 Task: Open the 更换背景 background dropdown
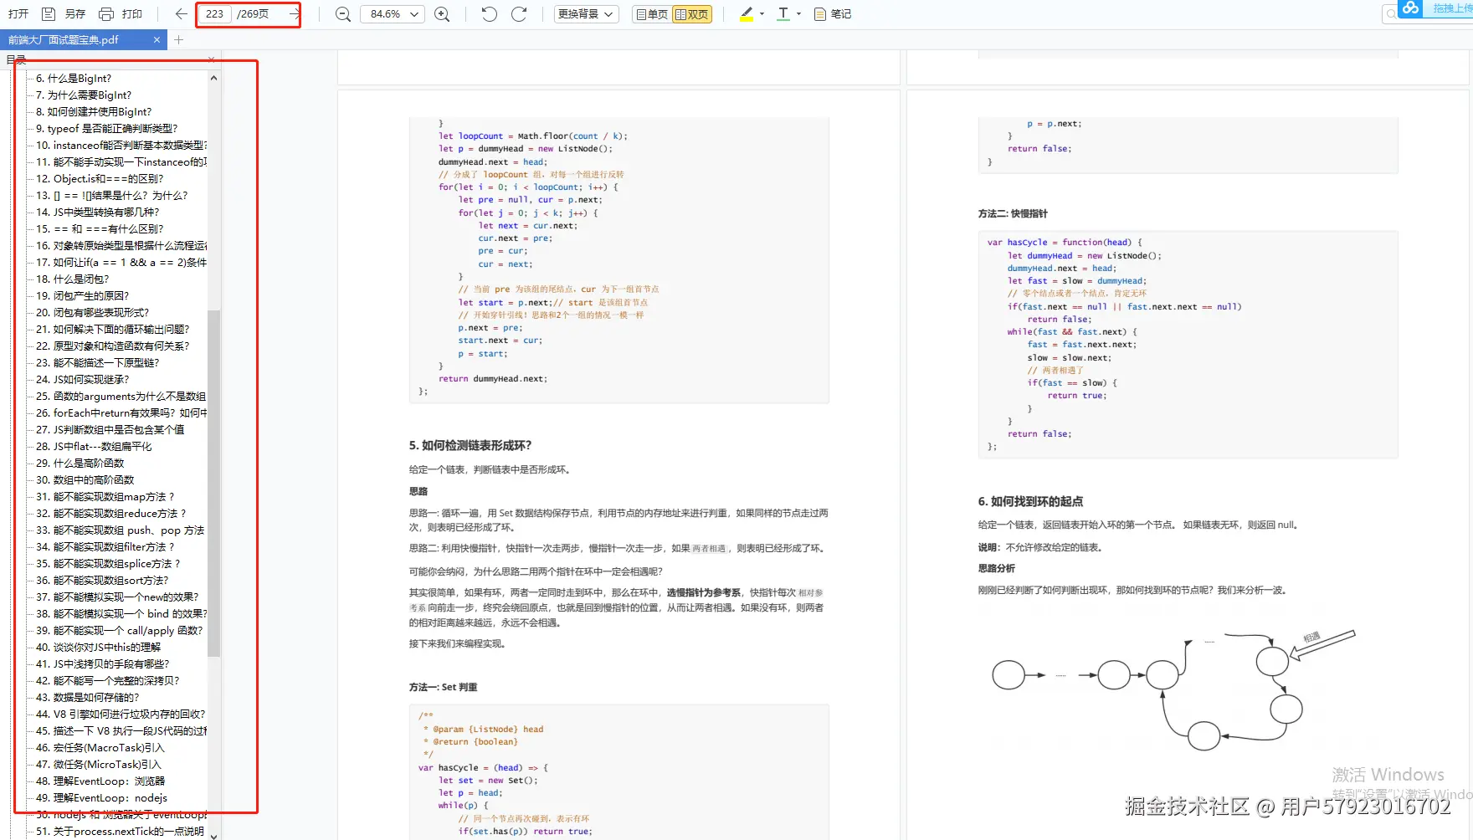pyautogui.click(x=587, y=14)
